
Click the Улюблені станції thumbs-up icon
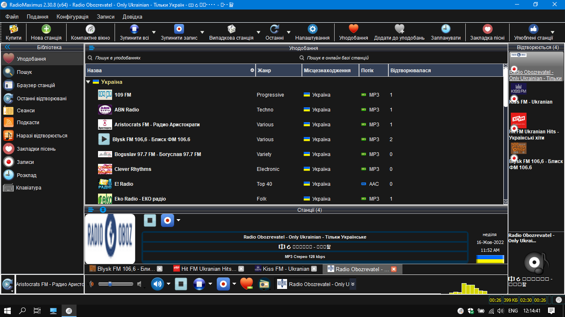tap(533, 29)
